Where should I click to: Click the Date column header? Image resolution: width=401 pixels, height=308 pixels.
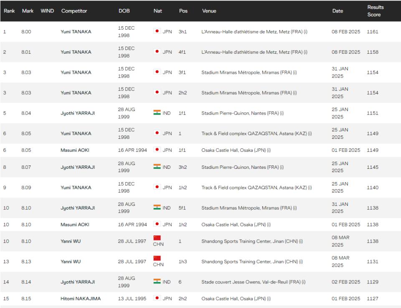coord(338,11)
